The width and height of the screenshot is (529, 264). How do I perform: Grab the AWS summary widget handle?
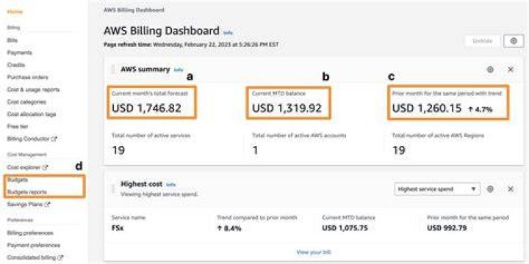click(113, 70)
